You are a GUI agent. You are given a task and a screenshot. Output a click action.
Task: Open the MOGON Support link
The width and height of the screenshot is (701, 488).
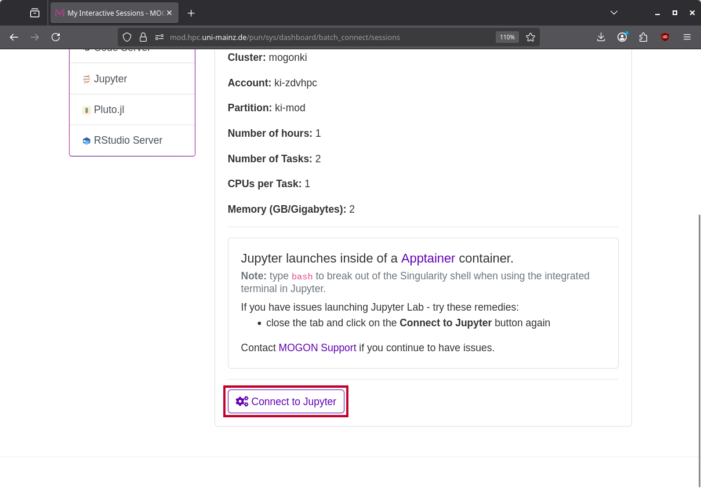[317, 348]
